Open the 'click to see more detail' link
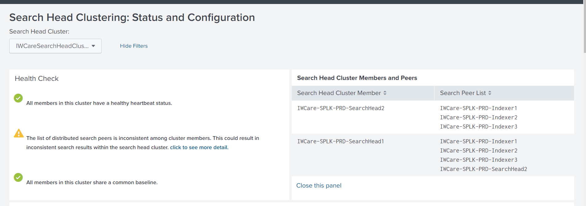The width and height of the screenshot is (586, 206). [199, 147]
